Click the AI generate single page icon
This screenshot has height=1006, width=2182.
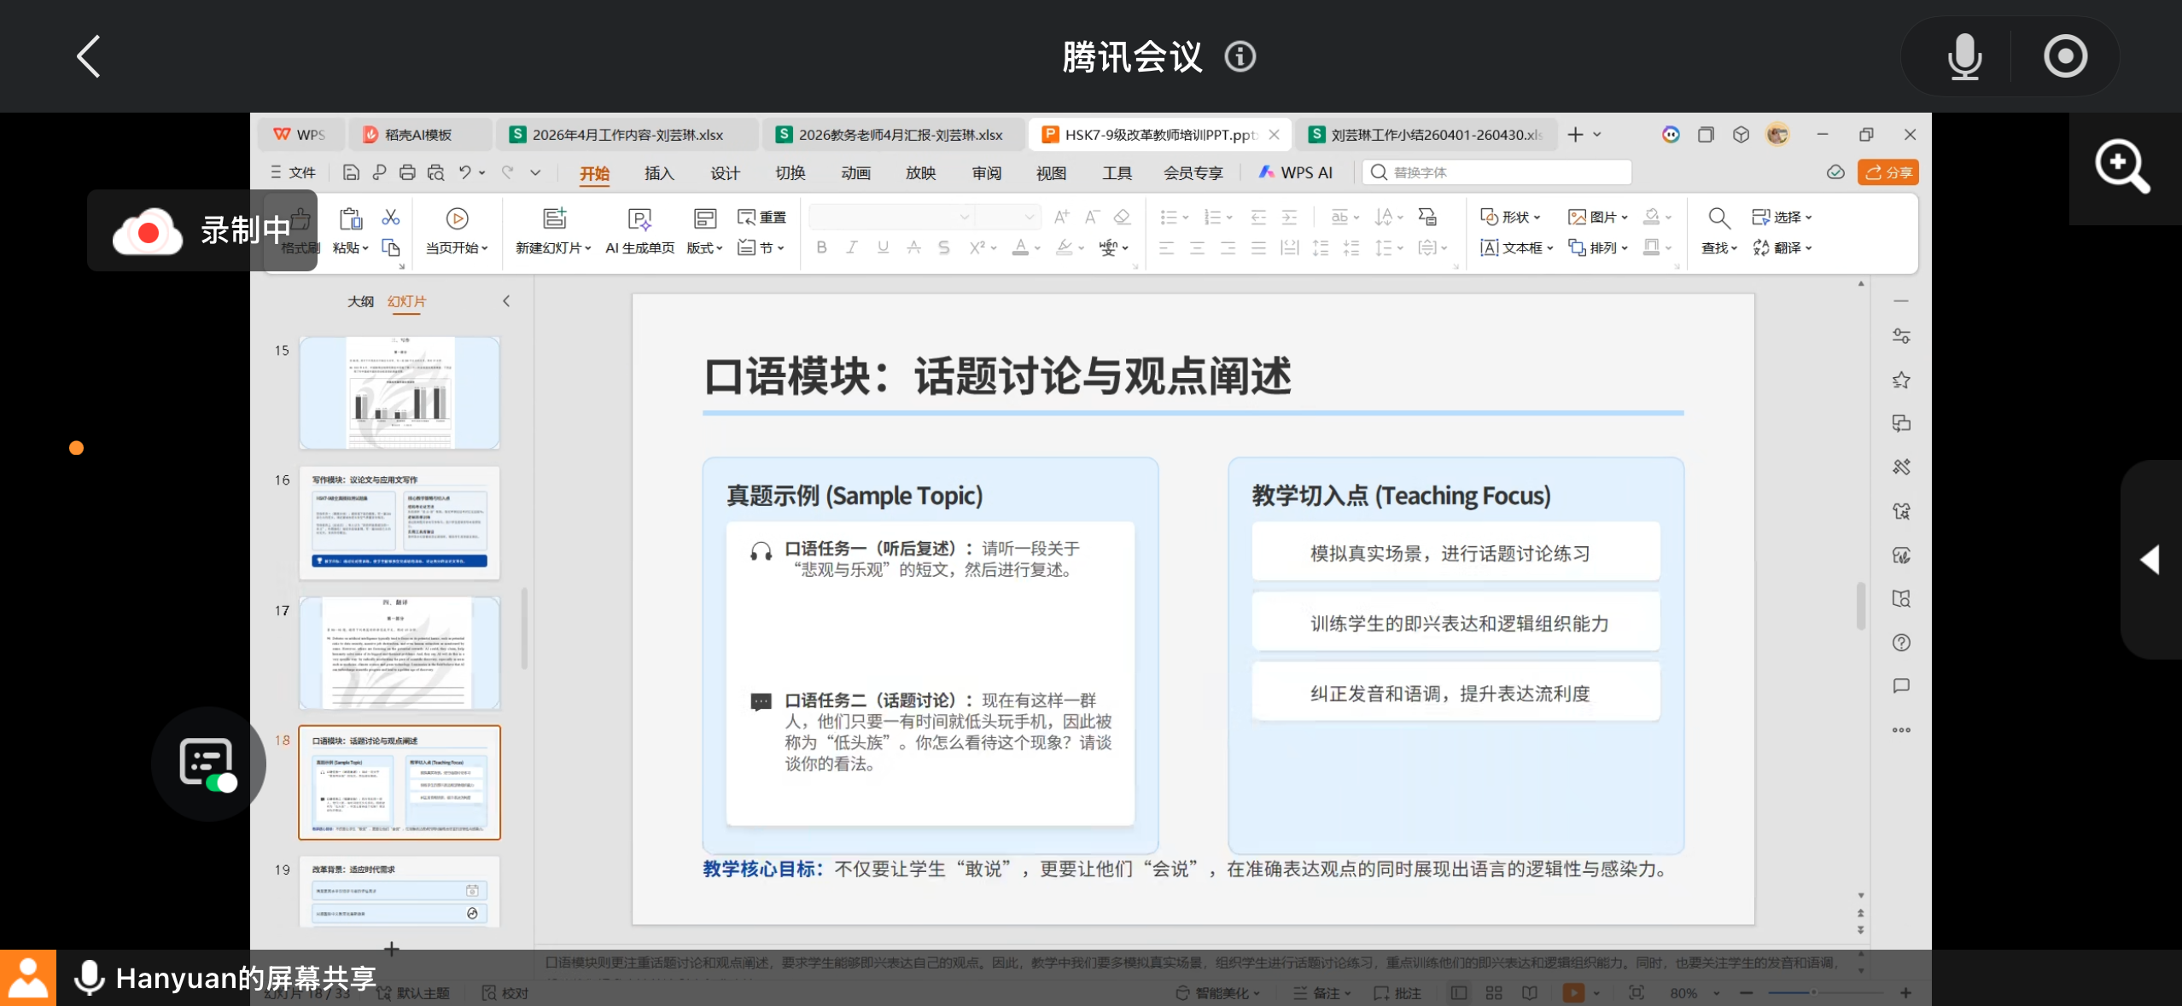(639, 219)
